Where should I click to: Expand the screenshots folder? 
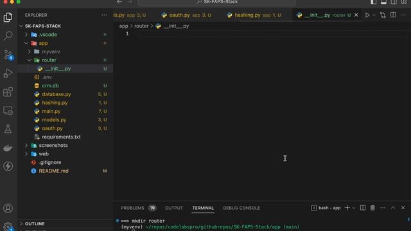26,146
